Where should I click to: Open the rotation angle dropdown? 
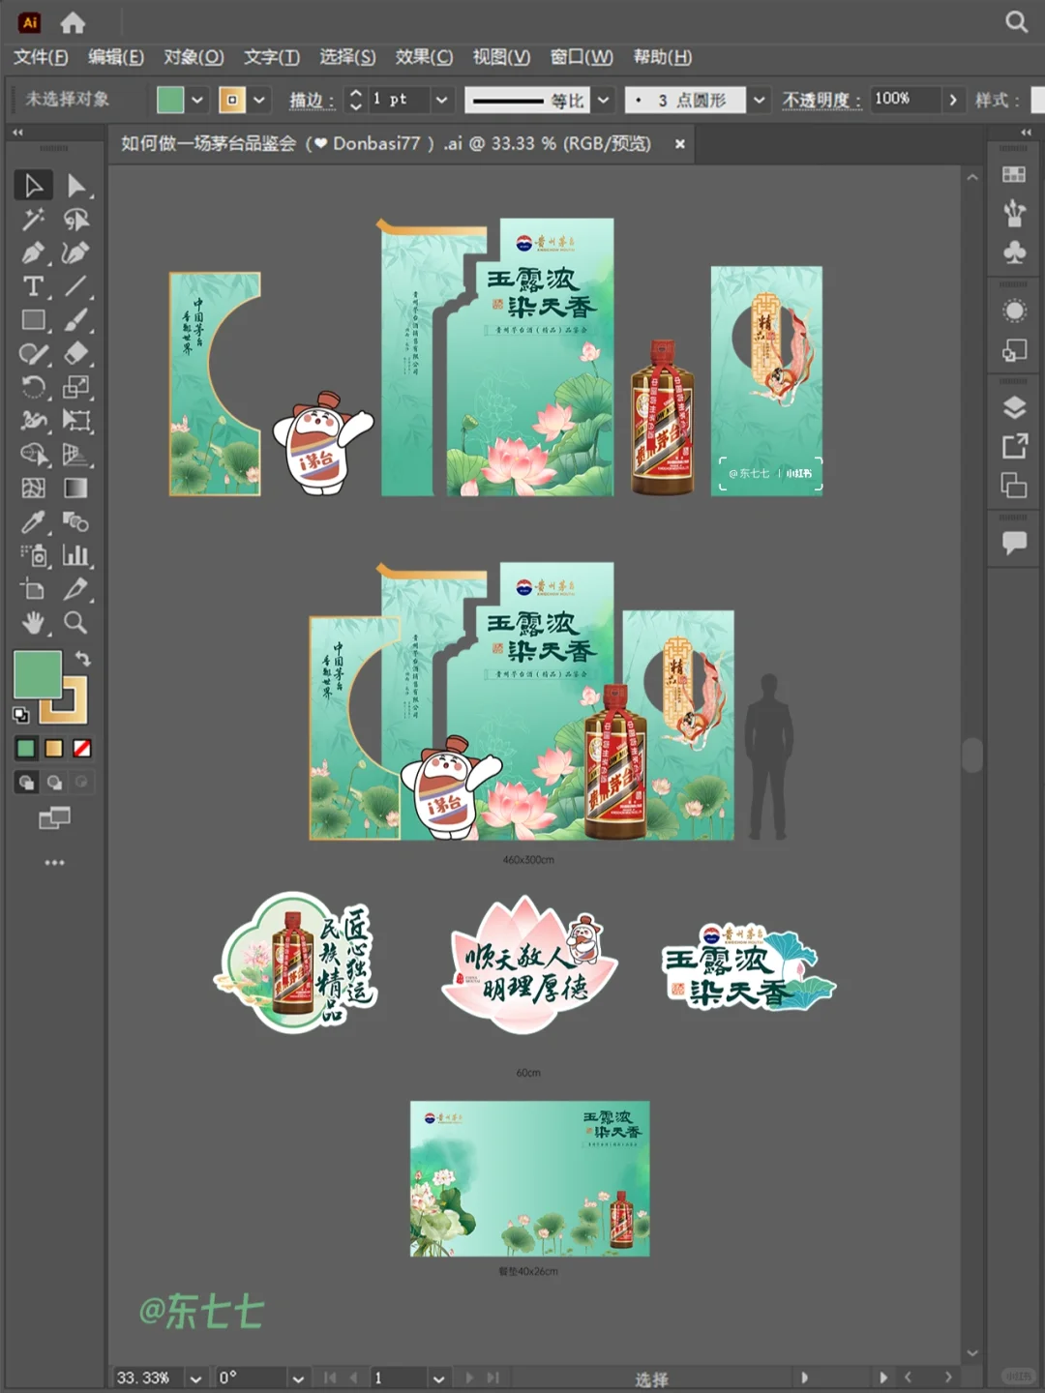click(298, 1378)
